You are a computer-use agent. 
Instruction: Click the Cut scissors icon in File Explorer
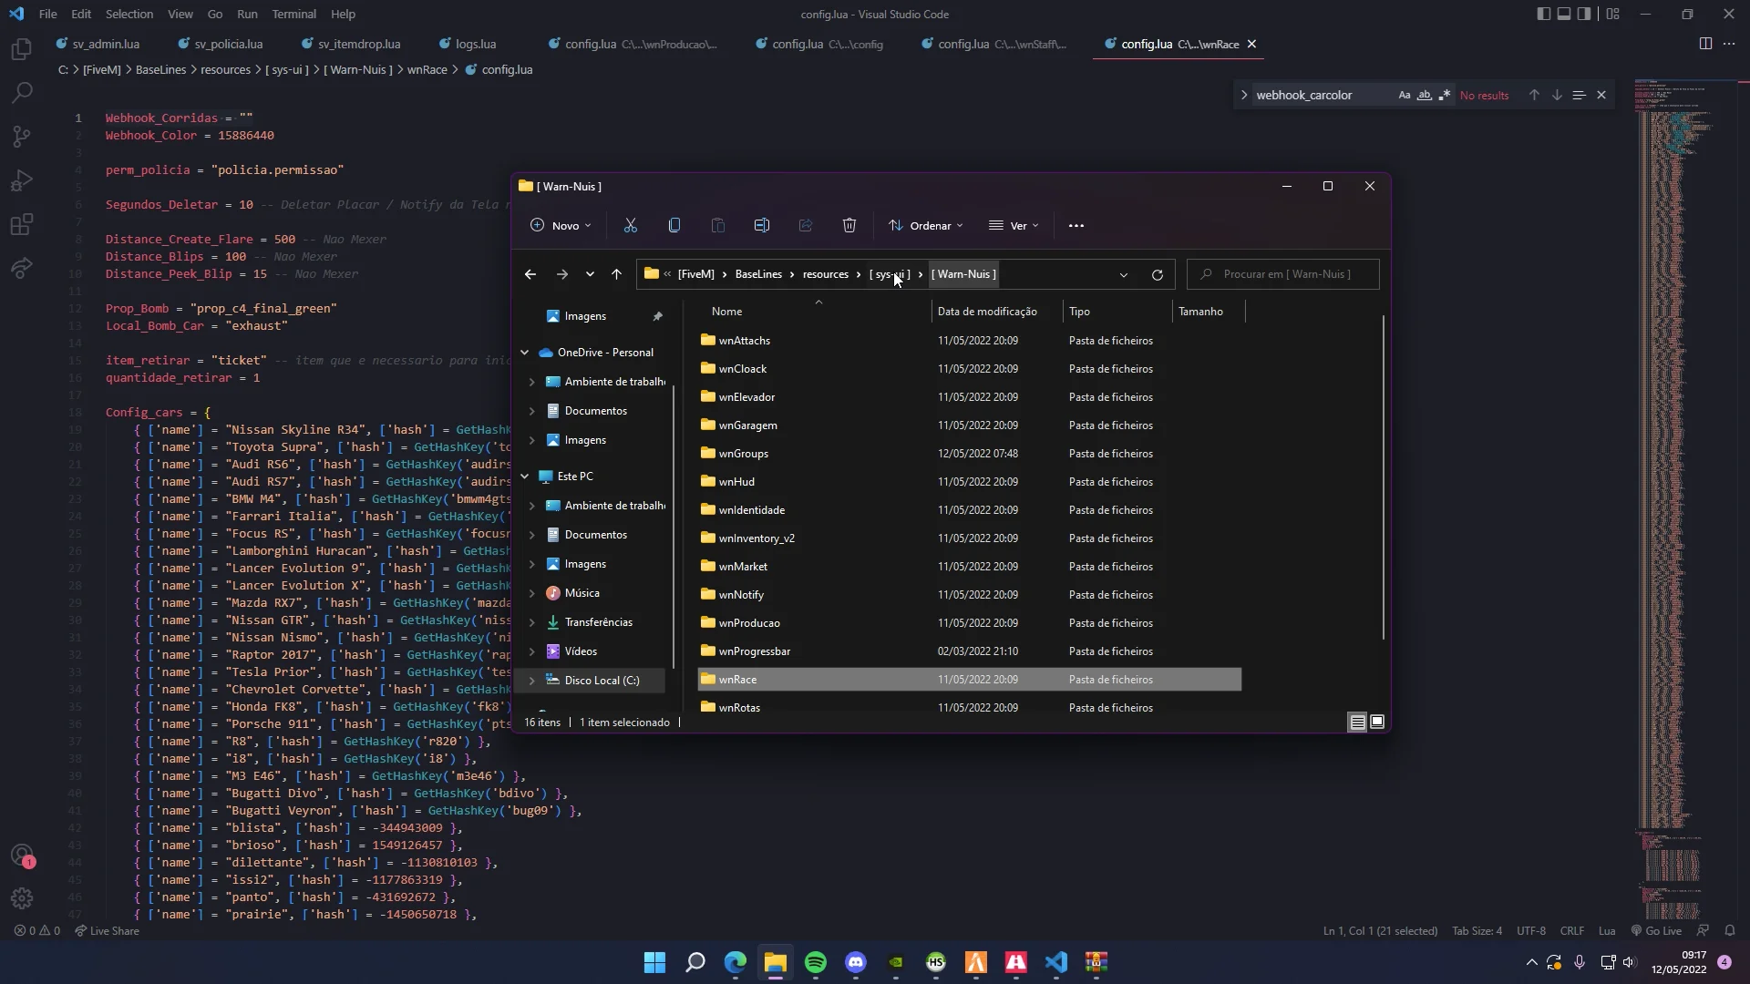click(x=630, y=225)
